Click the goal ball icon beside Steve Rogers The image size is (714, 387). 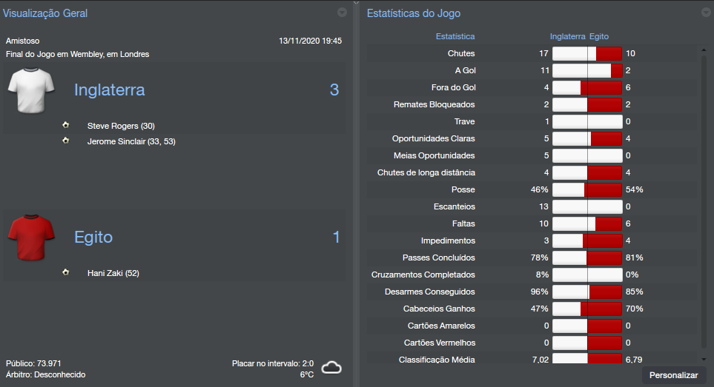[x=66, y=125]
